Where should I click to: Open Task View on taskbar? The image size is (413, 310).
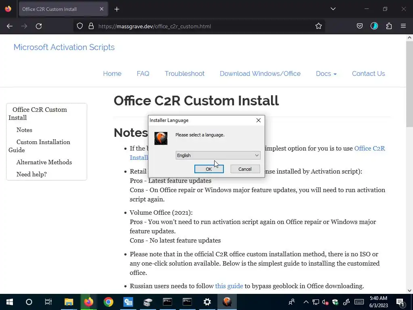tap(48, 302)
